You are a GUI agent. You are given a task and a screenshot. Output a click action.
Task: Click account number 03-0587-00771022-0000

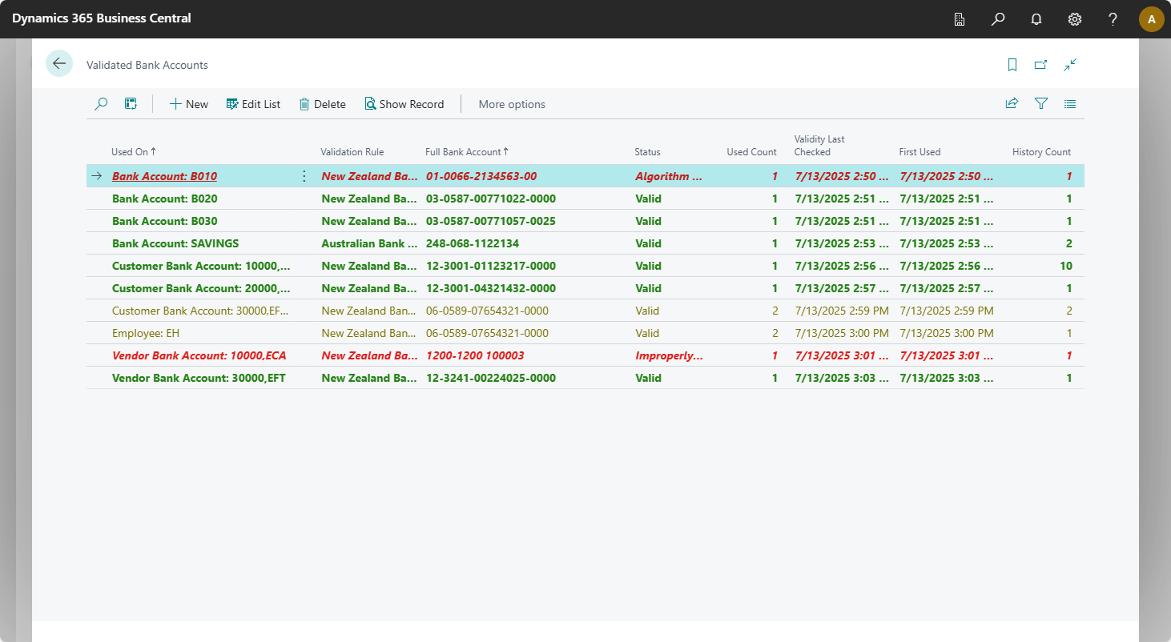pyautogui.click(x=491, y=199)
